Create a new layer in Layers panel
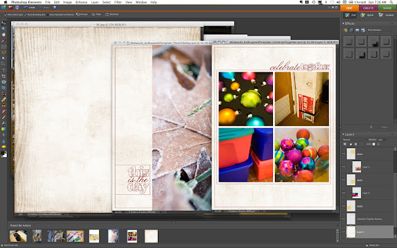397x248 pixels. coord(345,144)
